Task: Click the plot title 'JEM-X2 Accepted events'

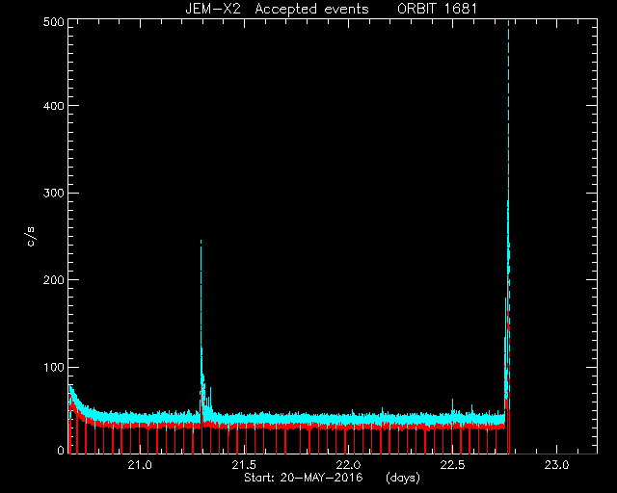Action: (x=277, y=9)
